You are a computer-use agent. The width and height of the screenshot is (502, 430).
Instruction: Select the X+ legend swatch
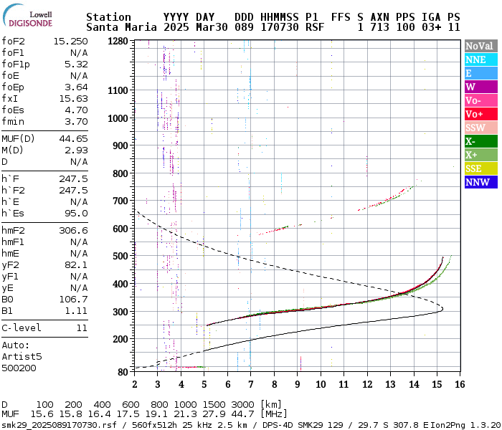(x=481, y=155)
